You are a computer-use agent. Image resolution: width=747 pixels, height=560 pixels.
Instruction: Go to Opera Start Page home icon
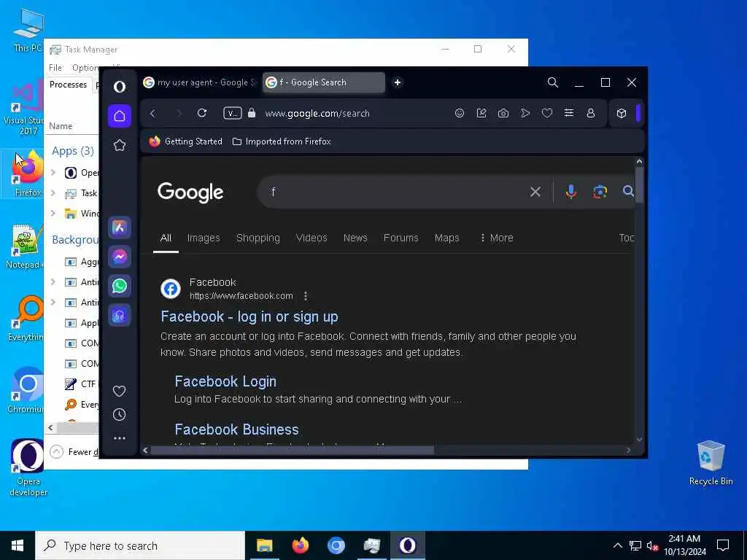coord(120,116)
